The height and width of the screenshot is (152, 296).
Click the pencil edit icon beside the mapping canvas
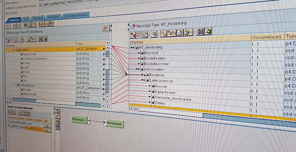pos(58,116)
